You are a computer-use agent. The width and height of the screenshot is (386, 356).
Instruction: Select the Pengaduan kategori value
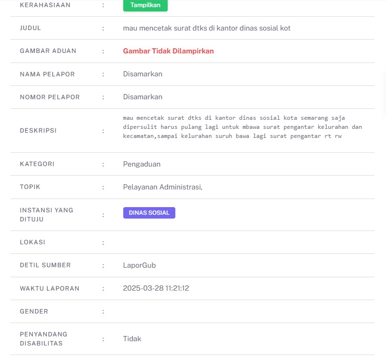click(141, 164)
